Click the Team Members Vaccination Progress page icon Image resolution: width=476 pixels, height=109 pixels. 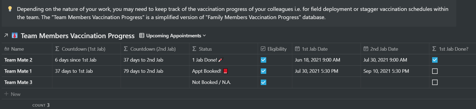coord(15,35)
